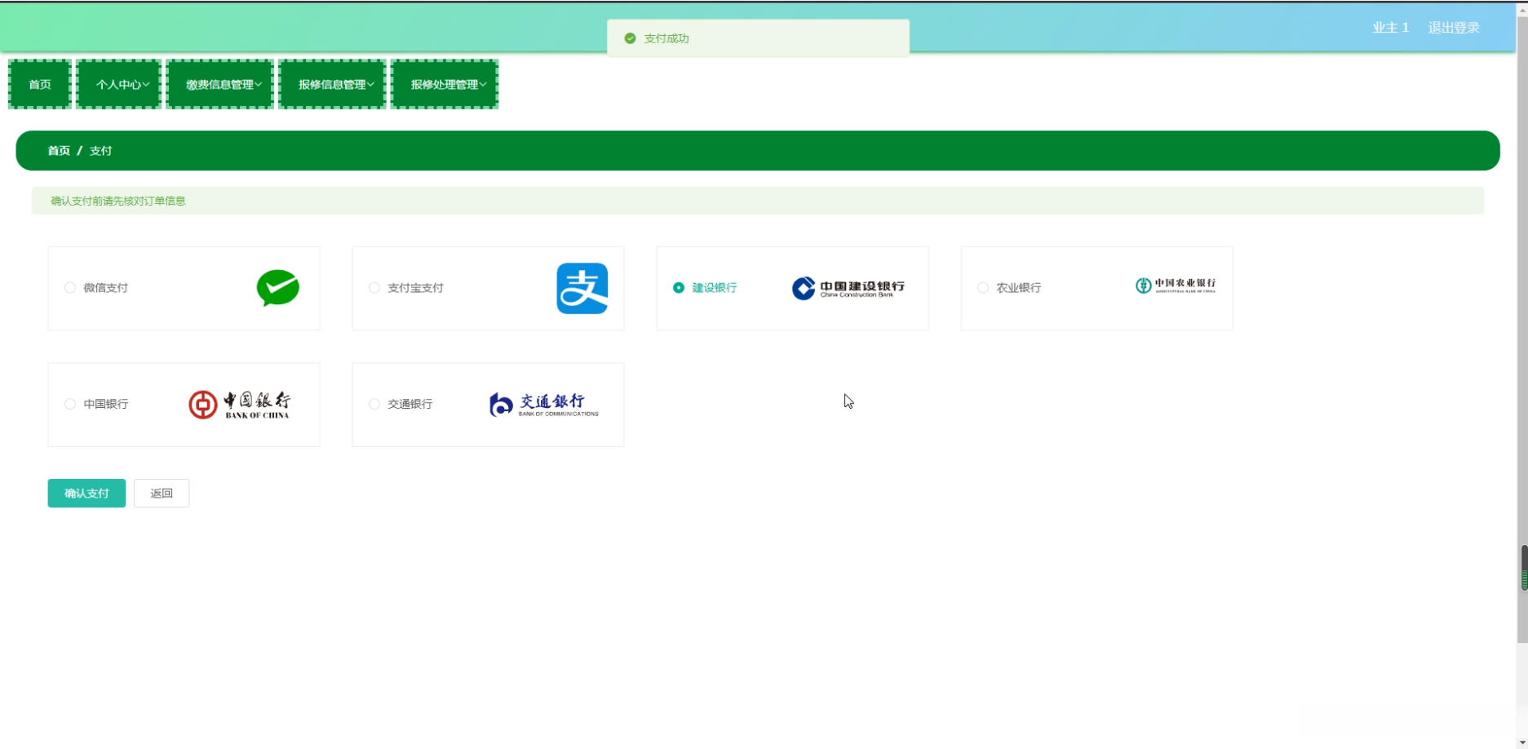
Task: Select the 建设银行 radio button
Action: click(679, 288)
